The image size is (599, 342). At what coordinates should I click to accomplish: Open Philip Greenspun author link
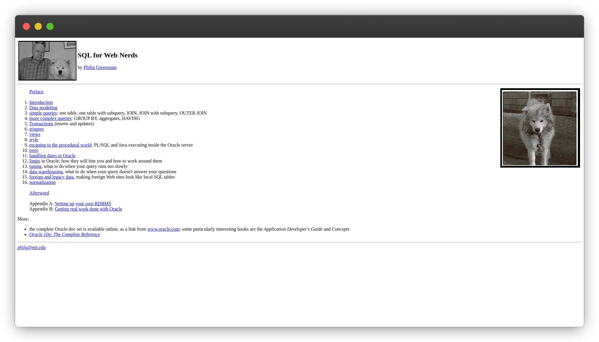point(100,68)
